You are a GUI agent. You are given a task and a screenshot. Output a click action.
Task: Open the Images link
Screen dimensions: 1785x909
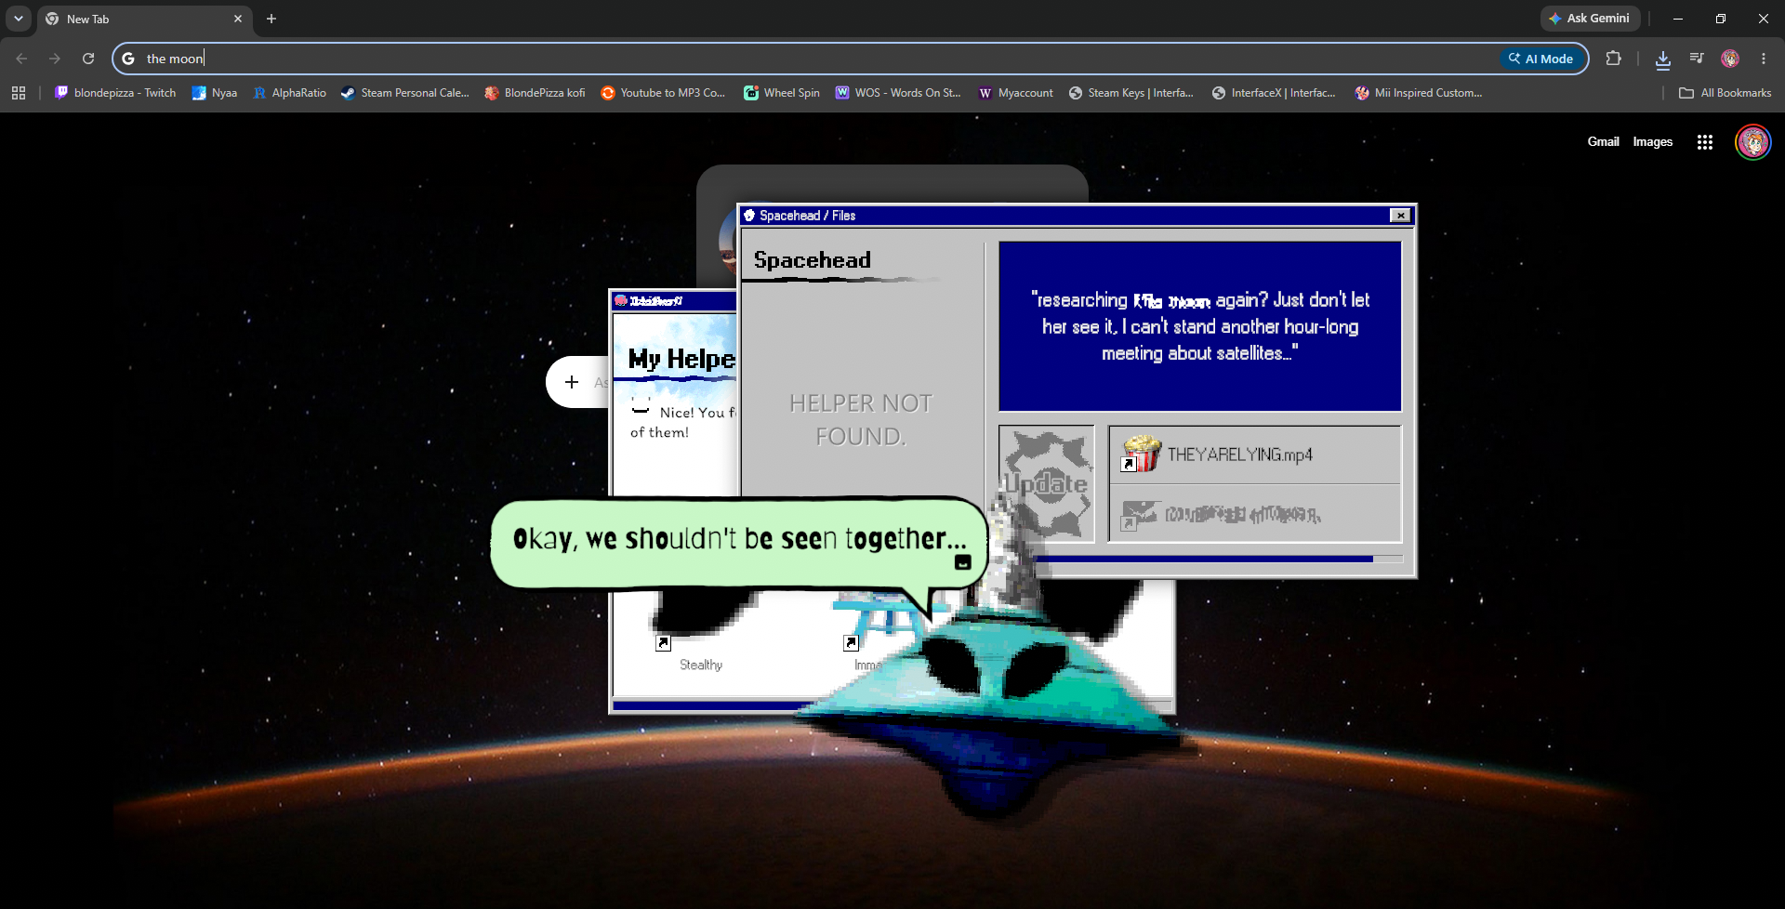(1652, 142)
